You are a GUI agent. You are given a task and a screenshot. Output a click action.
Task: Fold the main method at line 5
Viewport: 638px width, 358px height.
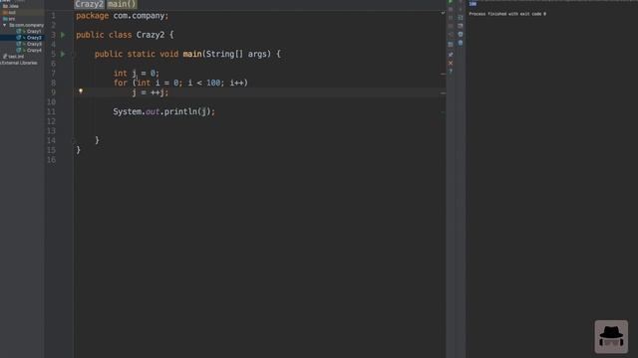point(74,54)
